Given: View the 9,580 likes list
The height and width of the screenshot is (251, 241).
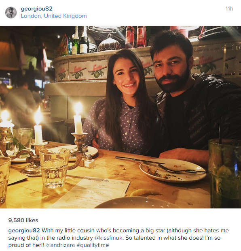Looking at the screenshot, I should click(23, 220).
